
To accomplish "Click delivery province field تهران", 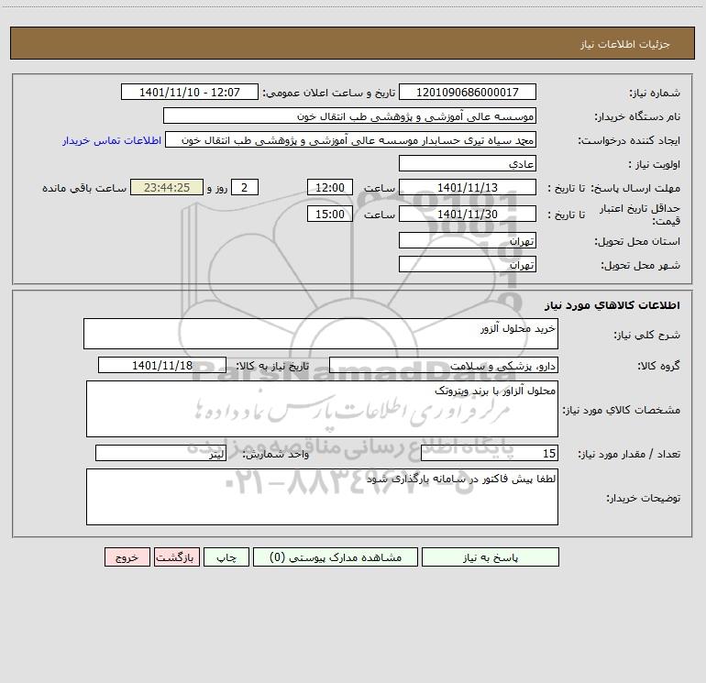I will coord(468,240).
